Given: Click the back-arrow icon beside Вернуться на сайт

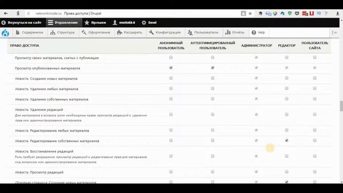Looking at the screenshot, I should (x=4, y=23).
